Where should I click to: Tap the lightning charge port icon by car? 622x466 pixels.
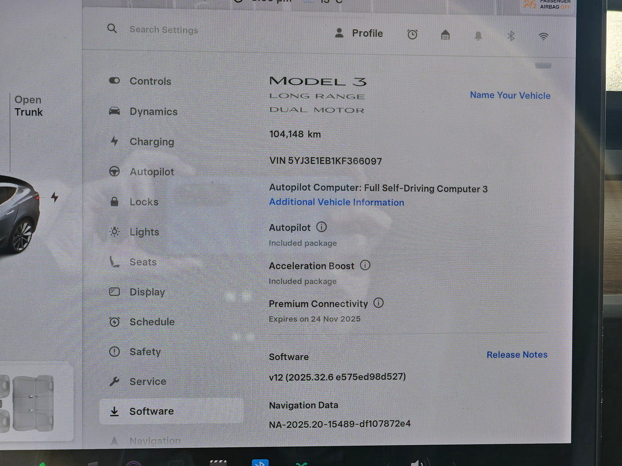coord(54,197)
